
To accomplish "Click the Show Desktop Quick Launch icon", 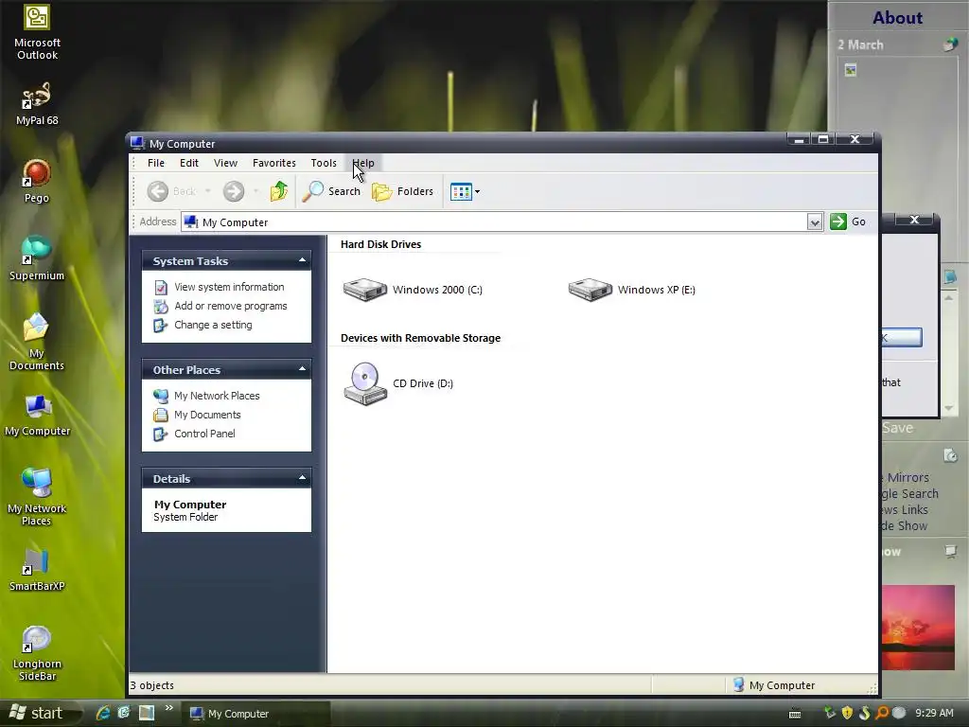I will tap(147, 713).
